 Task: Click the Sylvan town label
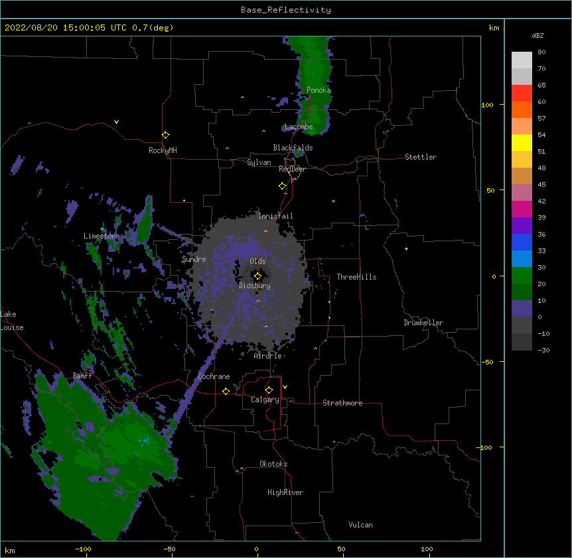pos(259,162)
